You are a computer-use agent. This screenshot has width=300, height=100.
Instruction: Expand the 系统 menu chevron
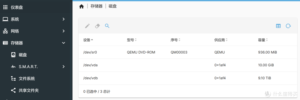pos(64,19)
